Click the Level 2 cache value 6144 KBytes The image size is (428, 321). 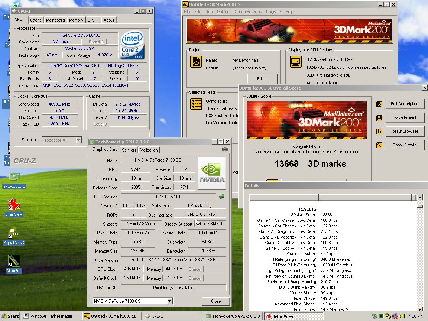pyautogui.click(x=128, y=117)
